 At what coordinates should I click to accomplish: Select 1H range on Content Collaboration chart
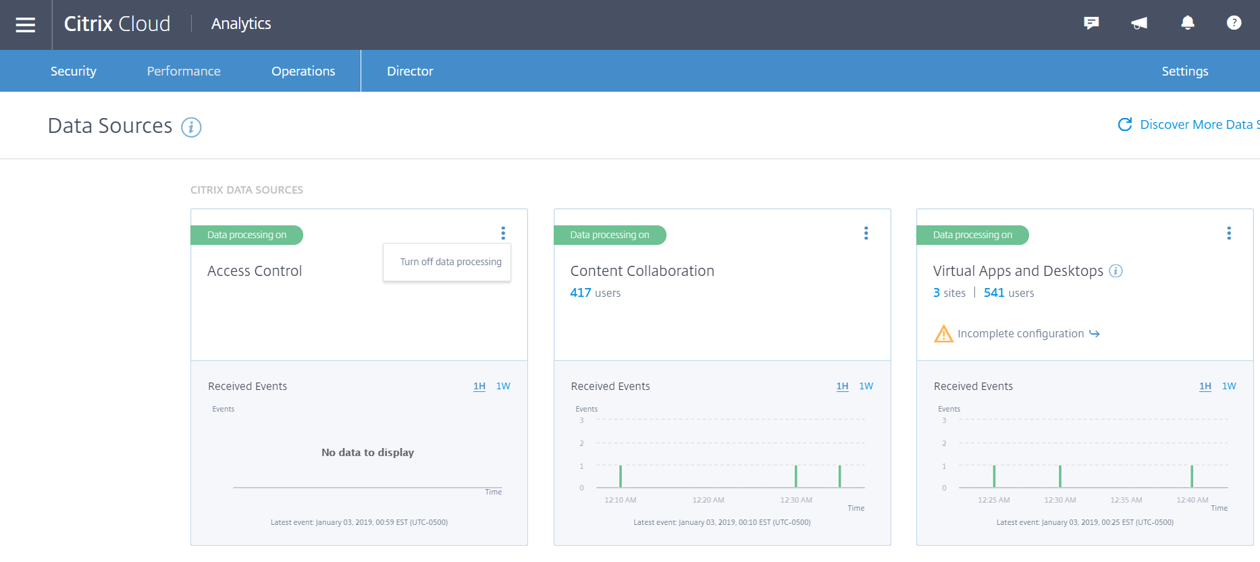point(842,387)
